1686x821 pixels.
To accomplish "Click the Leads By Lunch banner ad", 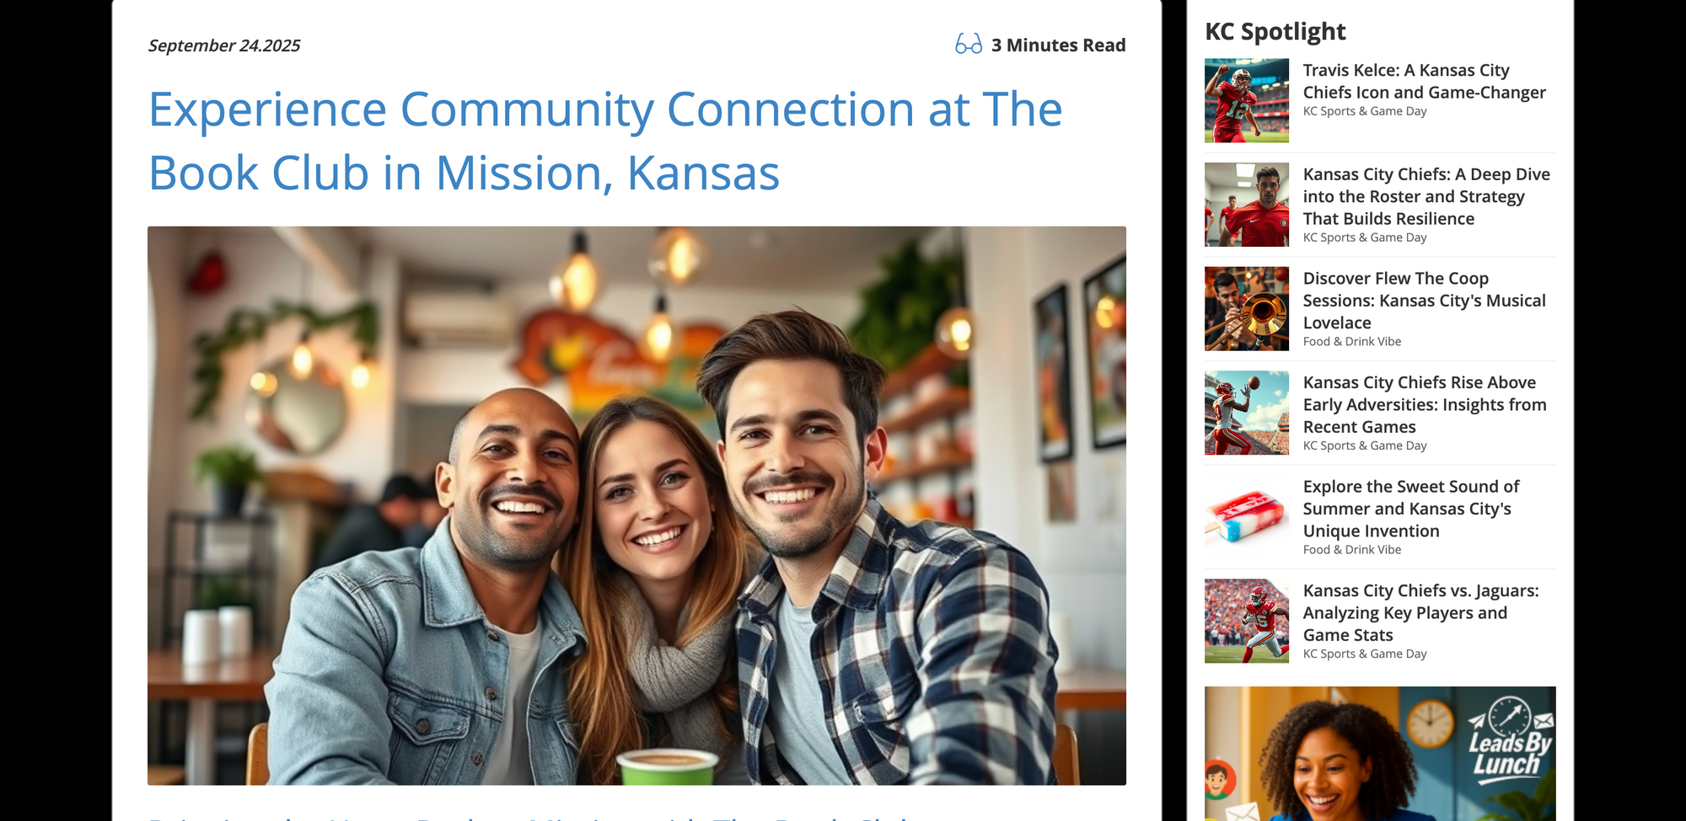I will (1380, 754).
